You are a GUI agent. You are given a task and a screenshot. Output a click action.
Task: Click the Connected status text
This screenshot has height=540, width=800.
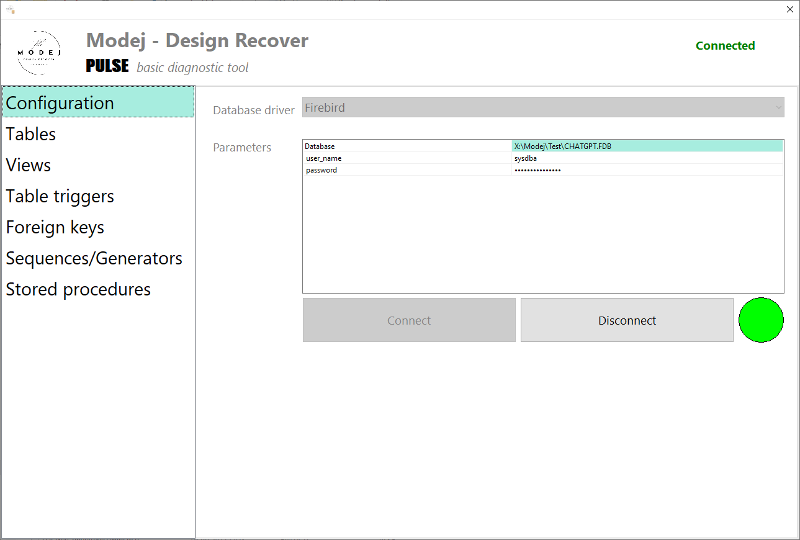pos(725,45)
